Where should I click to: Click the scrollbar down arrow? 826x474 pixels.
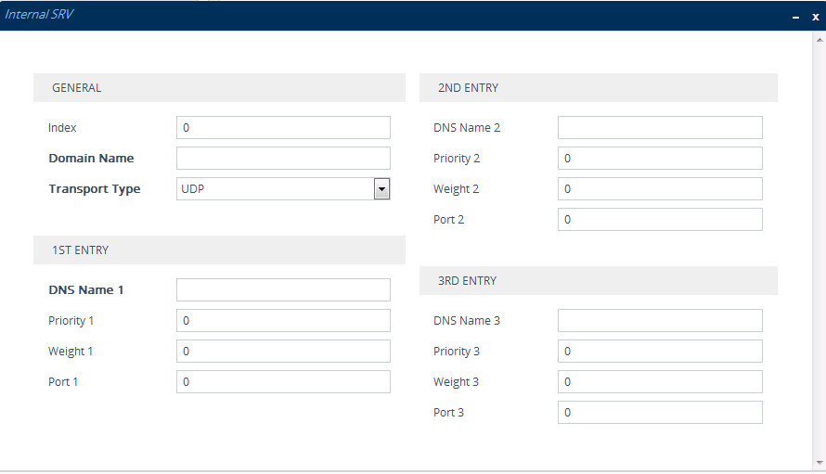click(819, 462)
